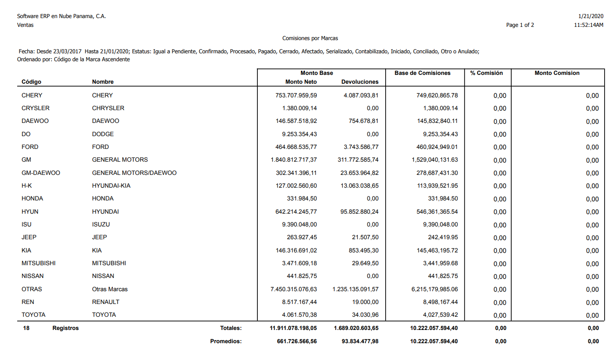Screen dimensions: 613x363
Task: Click the HYUNDAI-KIA name cell
Action: [111, 186]
